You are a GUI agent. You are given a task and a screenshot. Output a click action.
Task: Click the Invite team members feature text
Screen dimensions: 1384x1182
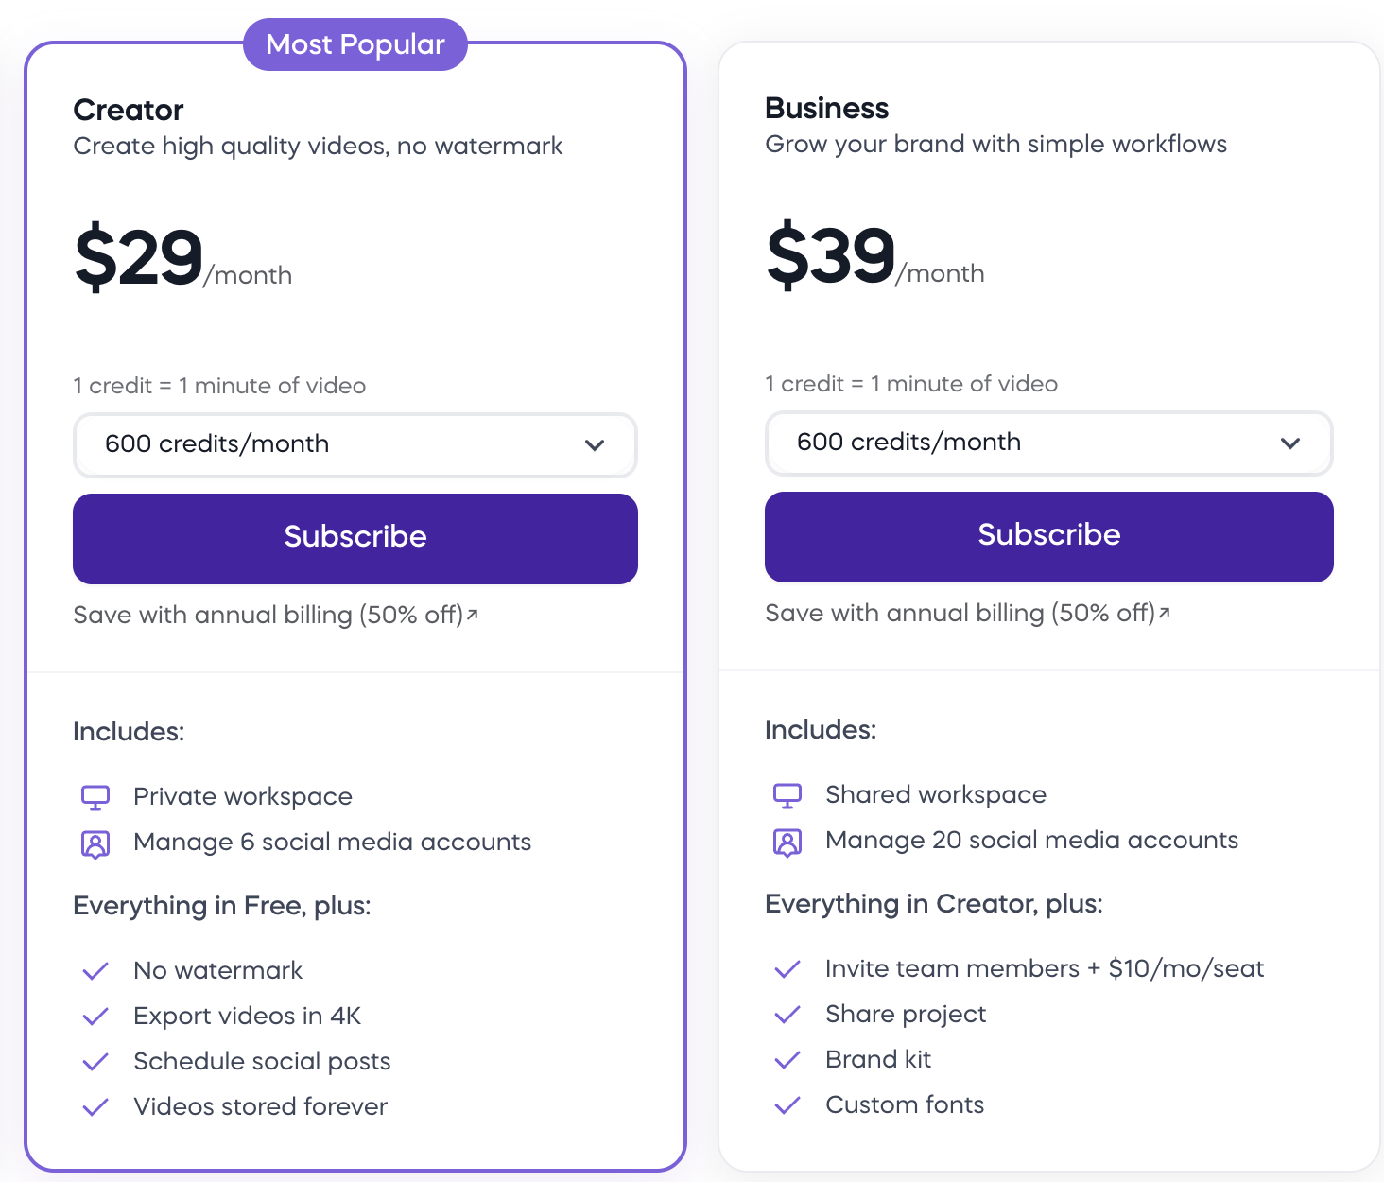pyautogui.click(x=1044, y=969)
